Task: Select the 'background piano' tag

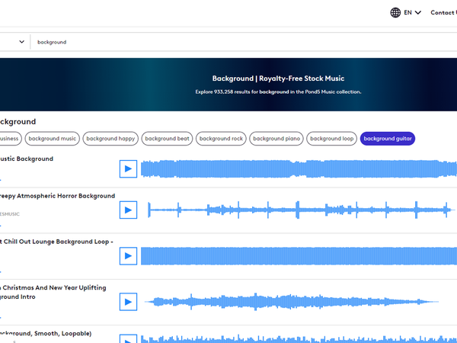Action: pos(276,139)
